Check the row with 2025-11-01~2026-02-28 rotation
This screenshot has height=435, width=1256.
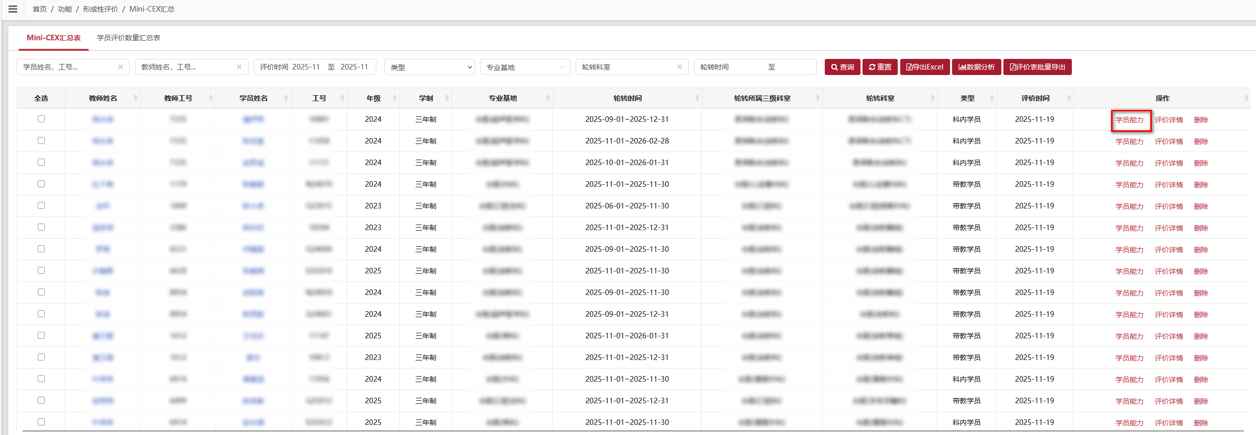tap(41, 140)
